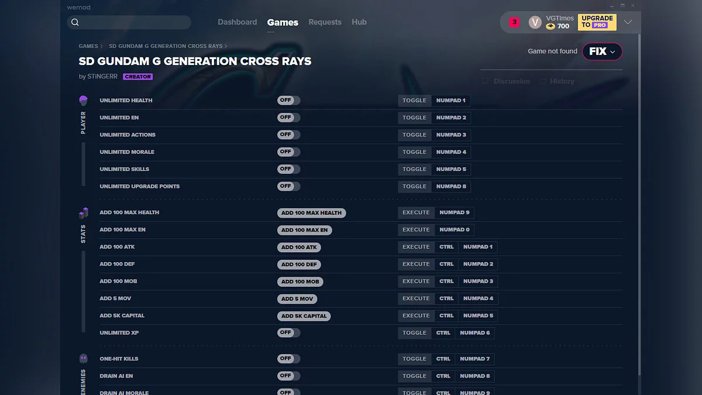Enable the Unlimited Health toggle
Screen dimensions: 702x395
[288, 100]
